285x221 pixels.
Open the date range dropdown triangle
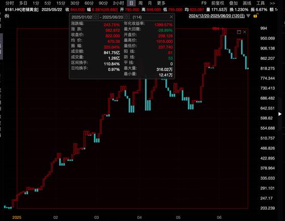(x=248, y=16)
